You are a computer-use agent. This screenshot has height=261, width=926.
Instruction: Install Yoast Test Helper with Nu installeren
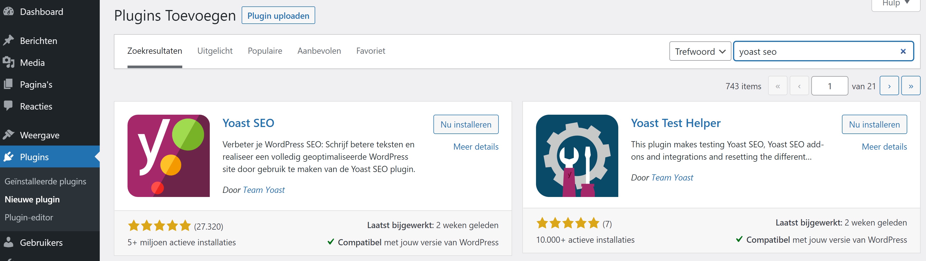point(874,124)
